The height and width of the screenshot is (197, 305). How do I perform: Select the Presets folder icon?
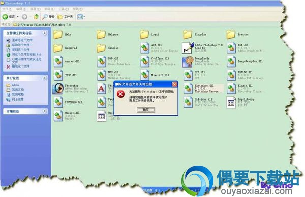coord(231,35)
